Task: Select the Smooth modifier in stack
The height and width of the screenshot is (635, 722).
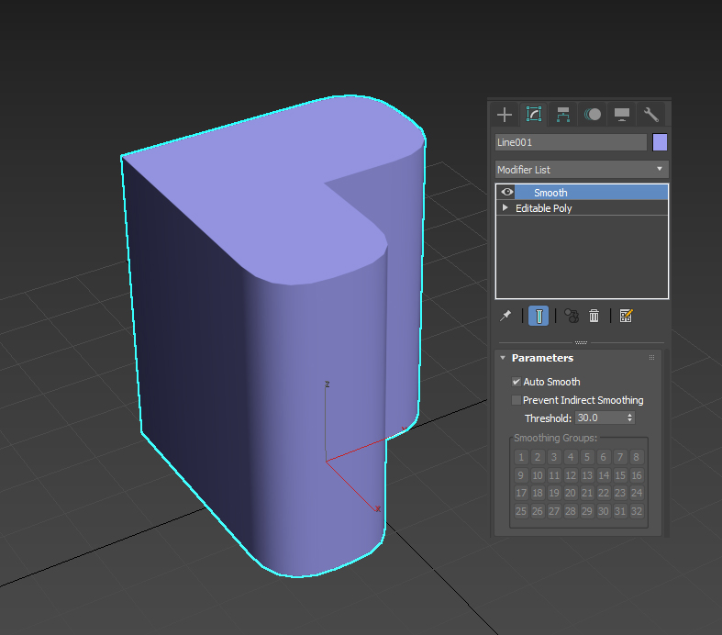Action: [x=550, y=193]
